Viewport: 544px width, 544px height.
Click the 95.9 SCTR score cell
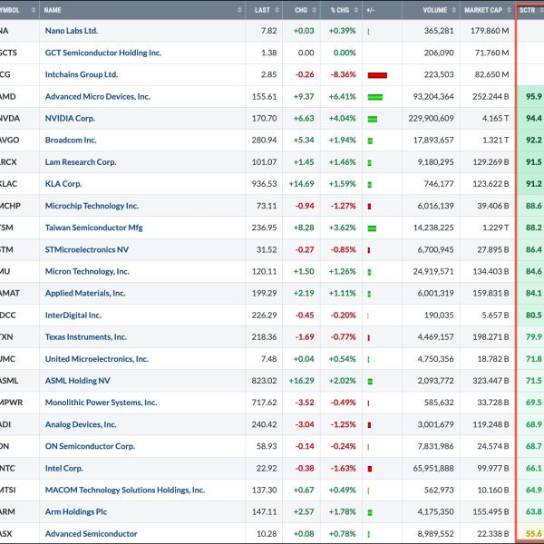532,96
